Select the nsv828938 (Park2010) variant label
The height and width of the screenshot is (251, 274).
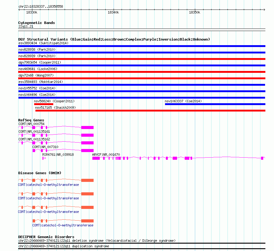[37, 49]
